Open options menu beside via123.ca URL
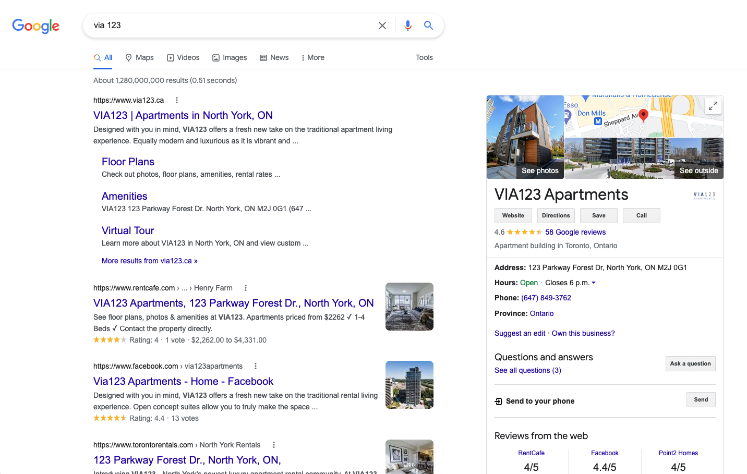Screen dimensions: 747x474 point(177,100)
